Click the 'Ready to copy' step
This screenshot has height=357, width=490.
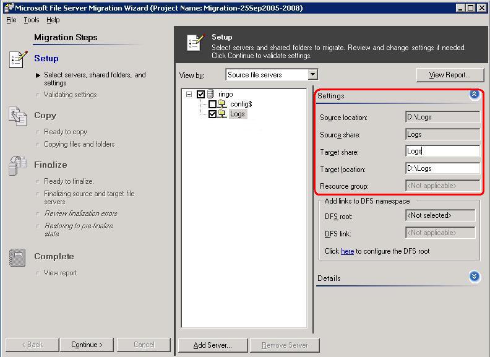click(x=66, y=132)
